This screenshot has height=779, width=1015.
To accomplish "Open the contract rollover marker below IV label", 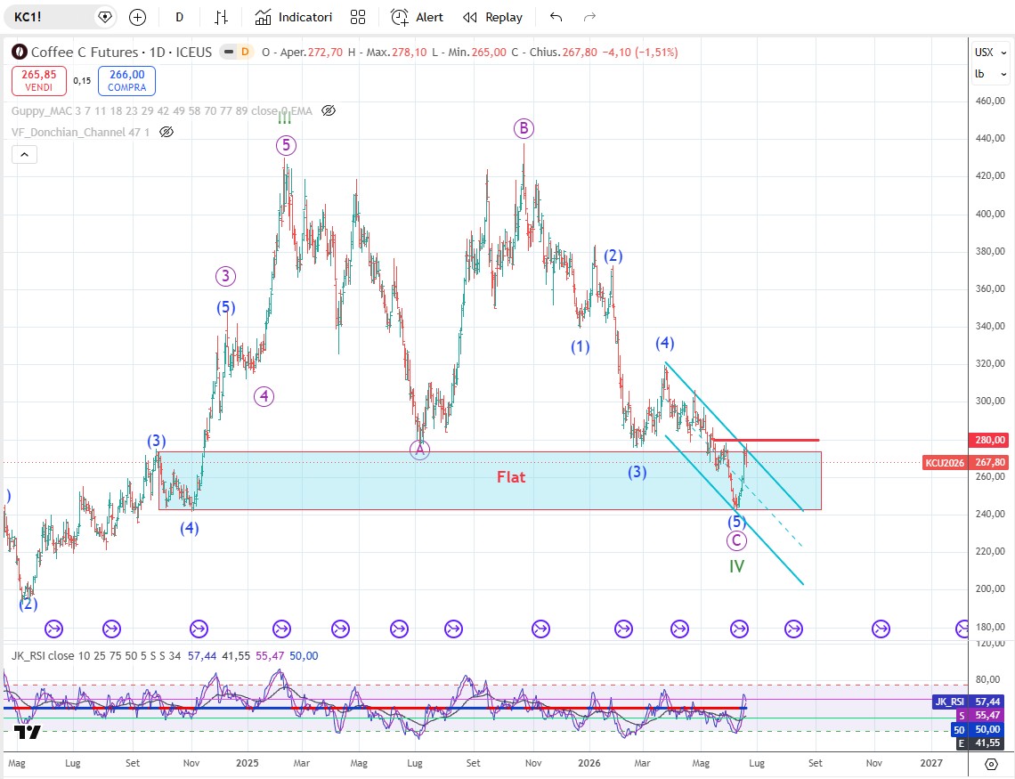I will coord(739,629).
